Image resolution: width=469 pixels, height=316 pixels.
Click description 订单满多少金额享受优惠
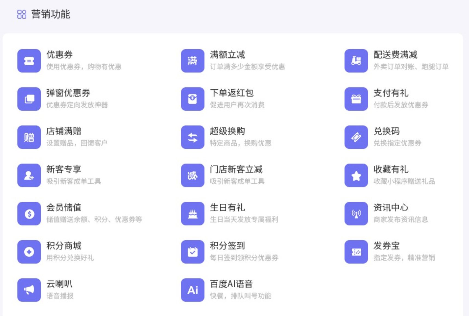247,67
